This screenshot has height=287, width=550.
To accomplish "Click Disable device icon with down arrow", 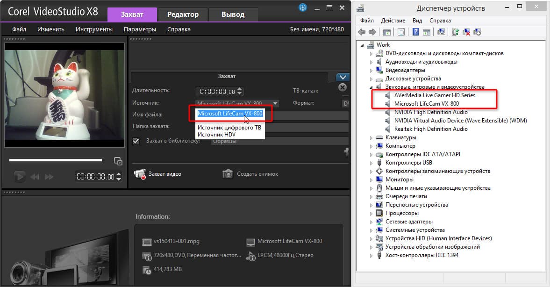I will pos(477,32).
